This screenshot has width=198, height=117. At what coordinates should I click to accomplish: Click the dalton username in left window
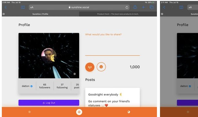(x=26, y=86)
